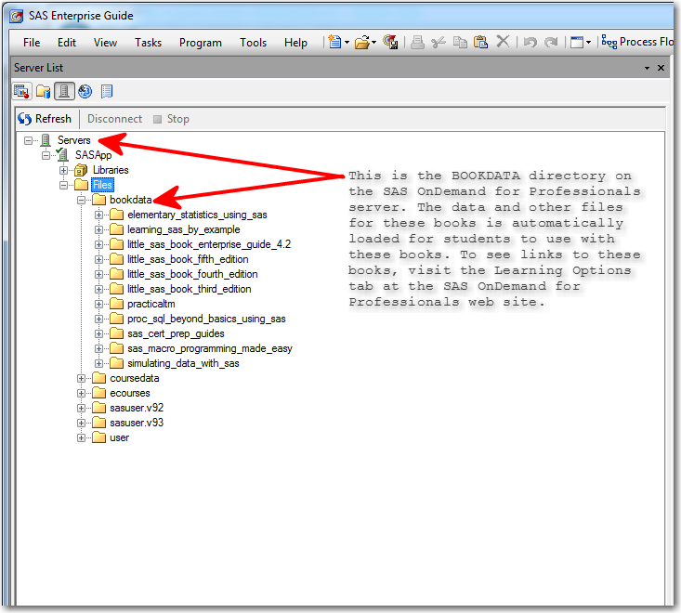
Task: Select the folder with database pane icon
Action: click(43, 92)
